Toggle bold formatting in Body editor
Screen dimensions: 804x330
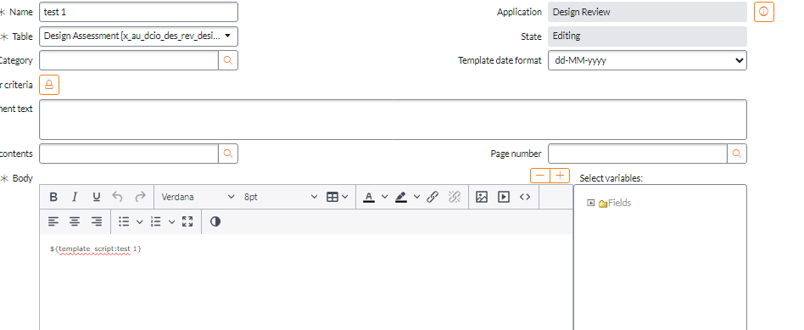coord(53,197)
